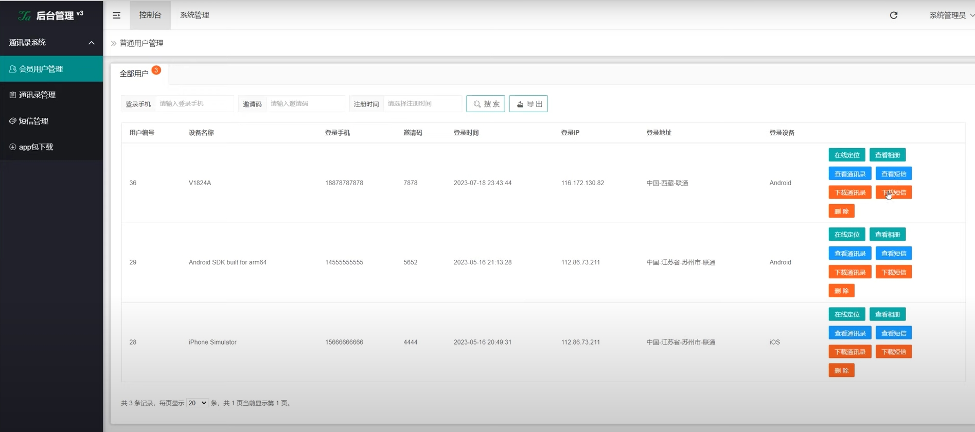Toggle the sidebar collapse icon
Viewport: 975px width, 432px height.
(x=117, y=15)
